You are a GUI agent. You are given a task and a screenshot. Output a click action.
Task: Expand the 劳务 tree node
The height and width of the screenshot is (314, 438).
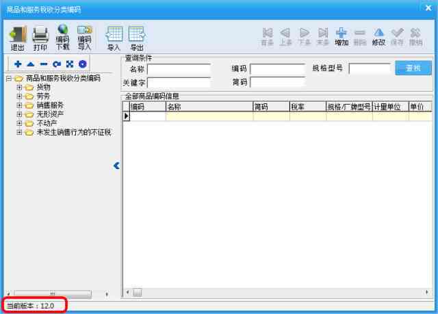[x=19, y=96]
